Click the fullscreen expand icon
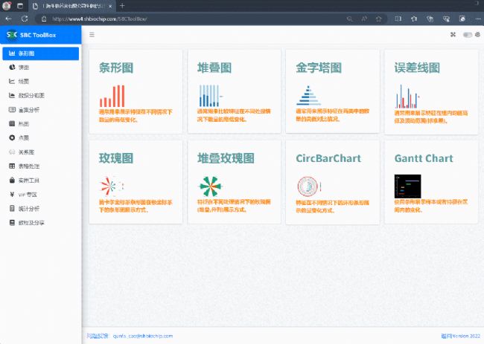 (x=453, y=34)
